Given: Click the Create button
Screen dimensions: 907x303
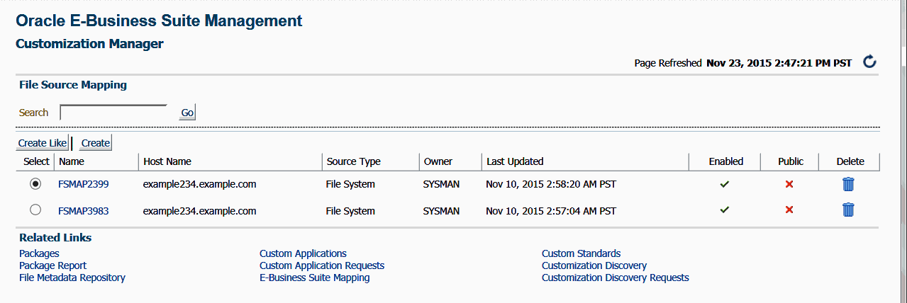Looking at the screenshot, I should click(95, 143).
